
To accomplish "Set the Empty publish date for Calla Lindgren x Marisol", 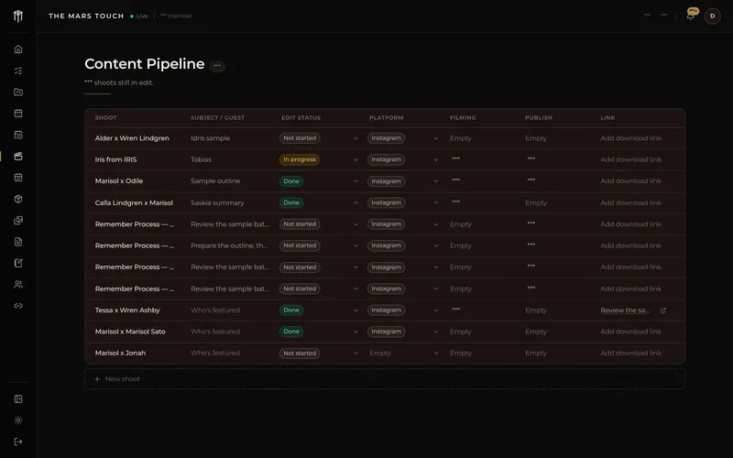I will [536, 202].
